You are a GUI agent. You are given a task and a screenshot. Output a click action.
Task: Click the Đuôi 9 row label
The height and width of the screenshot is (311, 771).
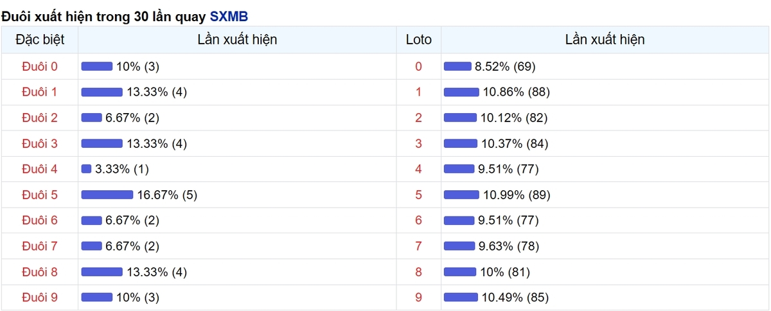point(39,298)
